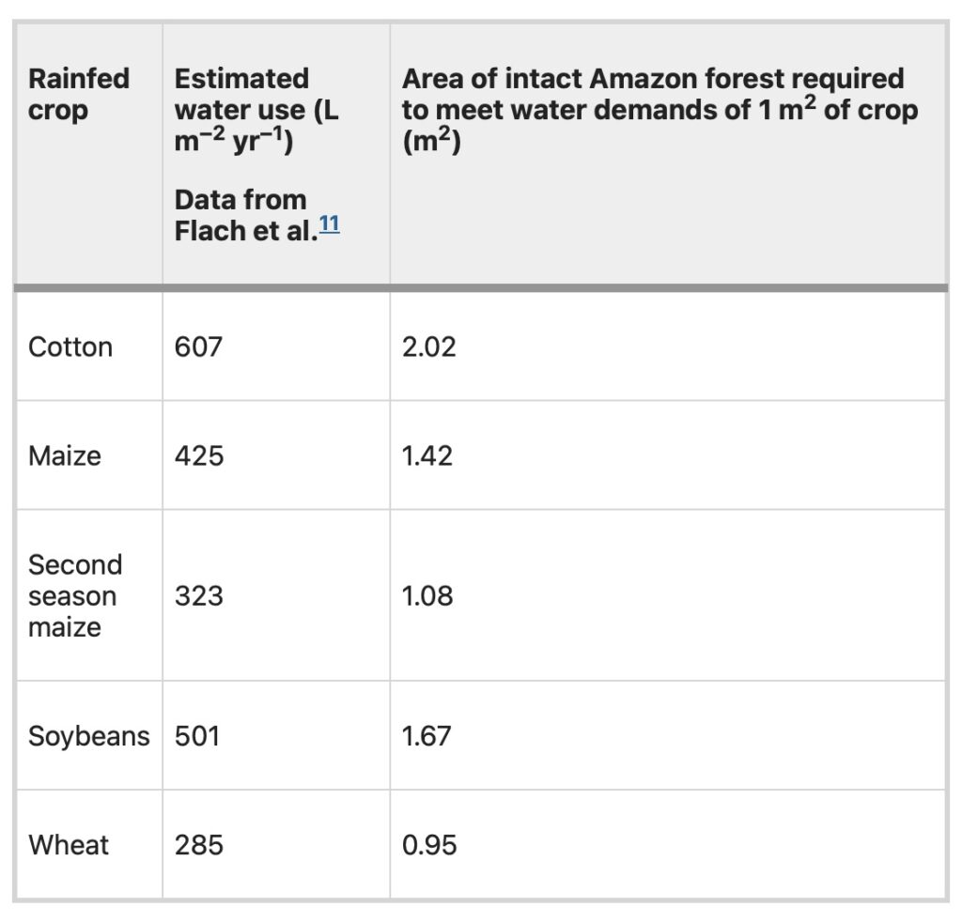962x922 pixels.
Task: Select the Maize row label cell
Action: click(65, 456)
